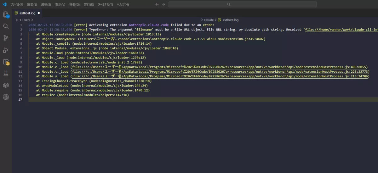378x173 pixels.
Task: Open the extensionHostProcess.js:405:6055 link
Action: pos(219,67)
